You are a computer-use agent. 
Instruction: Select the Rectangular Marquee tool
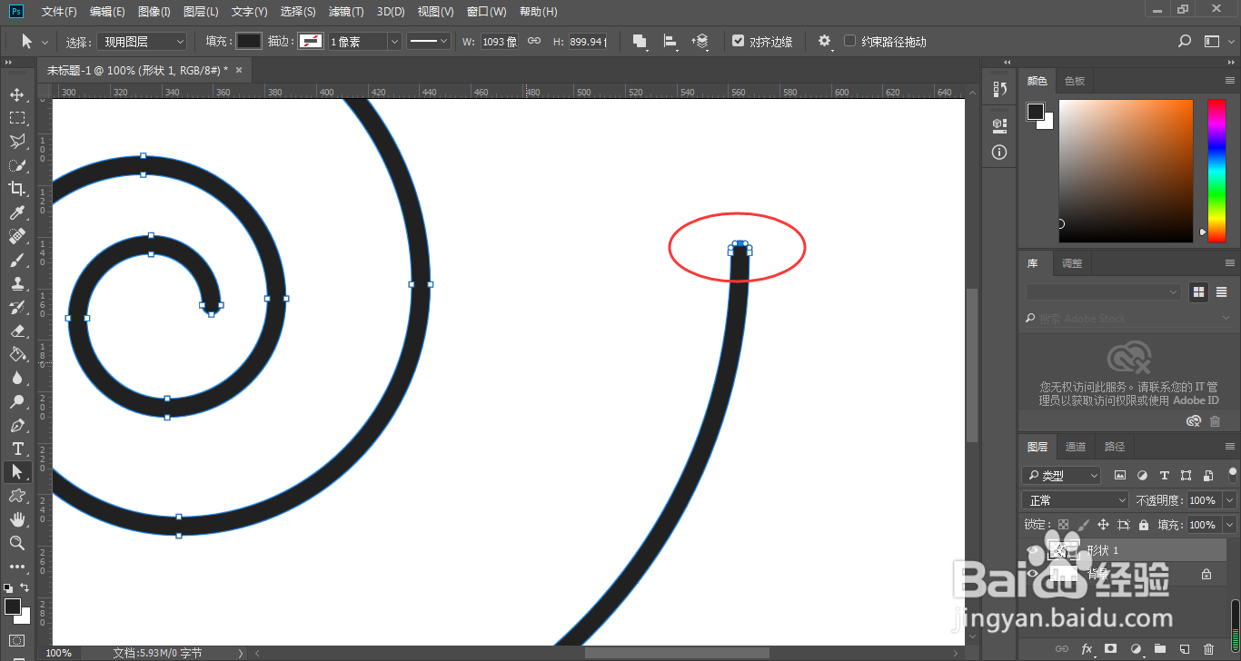click(16, 118)
